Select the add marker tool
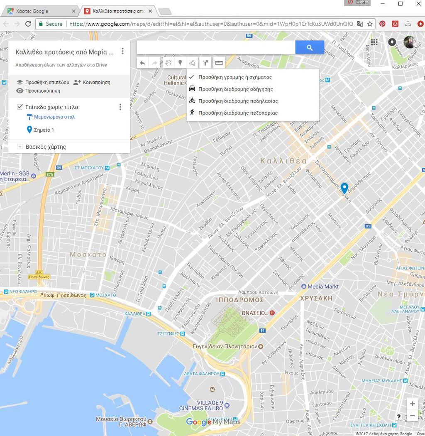425x436 pixels. coord(180,63)
